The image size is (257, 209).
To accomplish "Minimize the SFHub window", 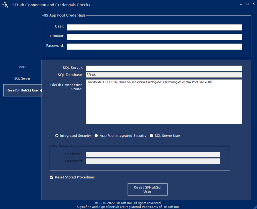I will [240, 4].
